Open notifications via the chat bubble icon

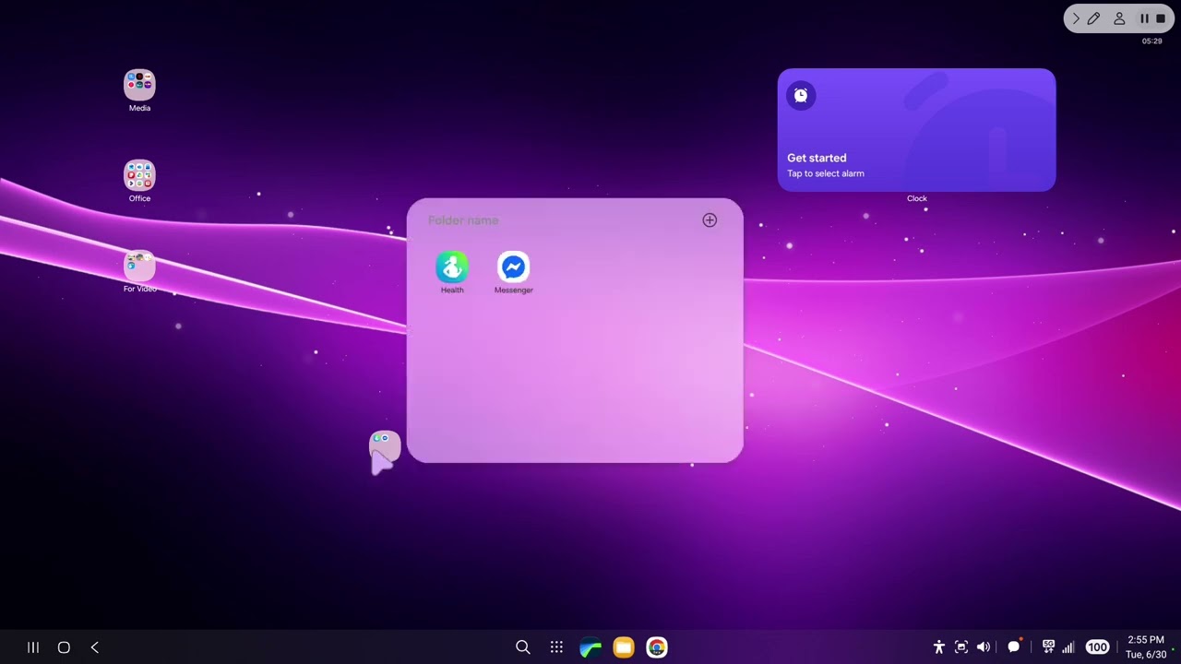pyautogui.click(x=1014, y=646)
